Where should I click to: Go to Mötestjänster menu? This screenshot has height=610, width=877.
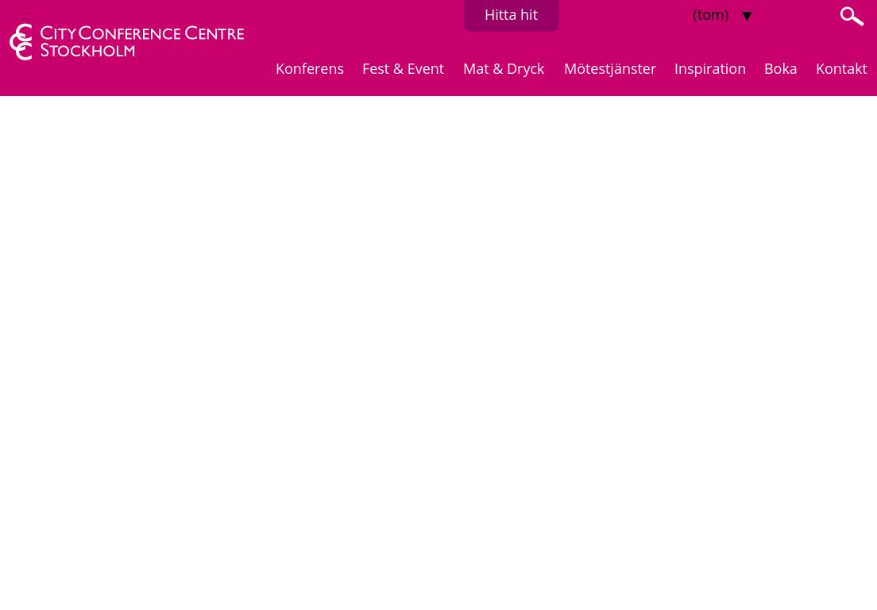[609, 69]
